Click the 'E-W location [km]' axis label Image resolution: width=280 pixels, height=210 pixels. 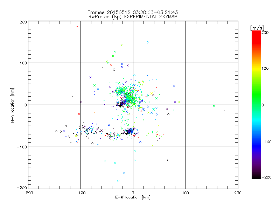pos(133,197)
